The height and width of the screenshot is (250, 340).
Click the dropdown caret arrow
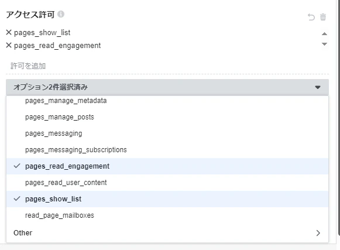tap(318, 87)
